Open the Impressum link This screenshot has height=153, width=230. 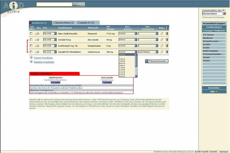224,152
